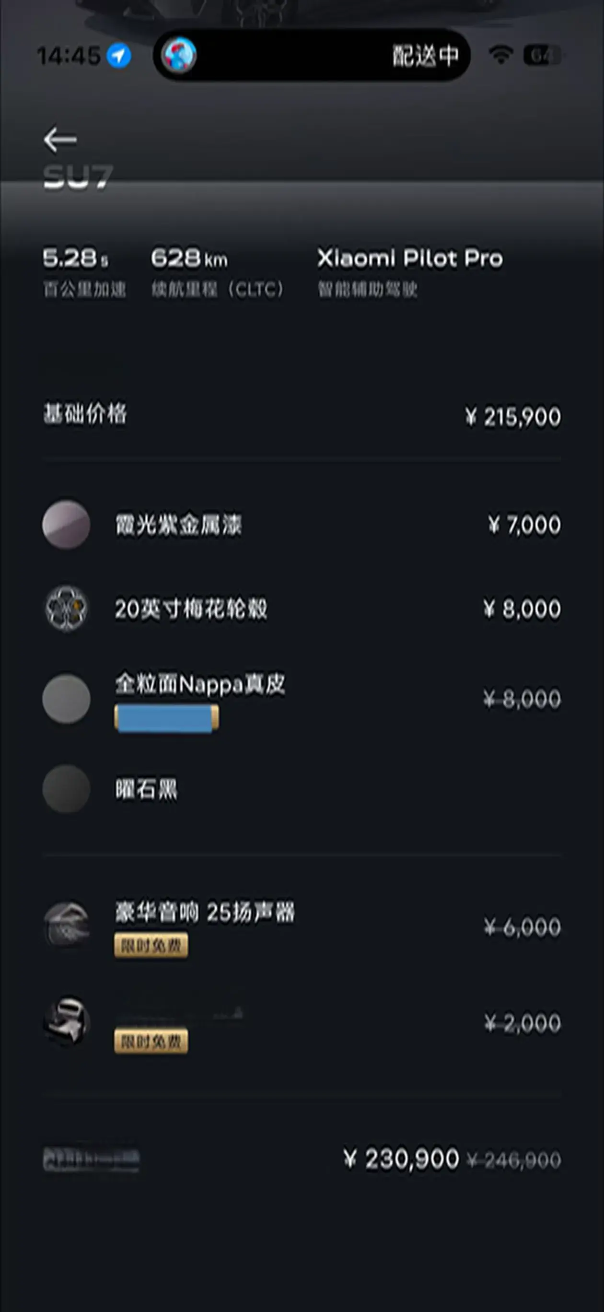Tap the luxury audio speaker icon

pyautogui.click(x=66, y=925)
